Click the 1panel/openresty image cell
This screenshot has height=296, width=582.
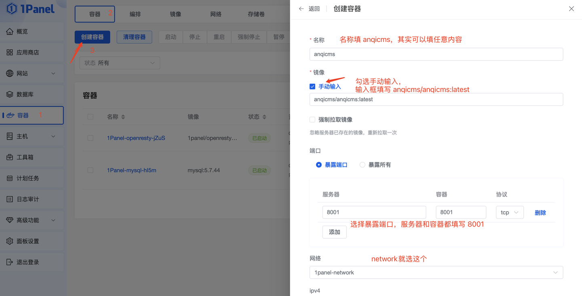tap(213, 138)
